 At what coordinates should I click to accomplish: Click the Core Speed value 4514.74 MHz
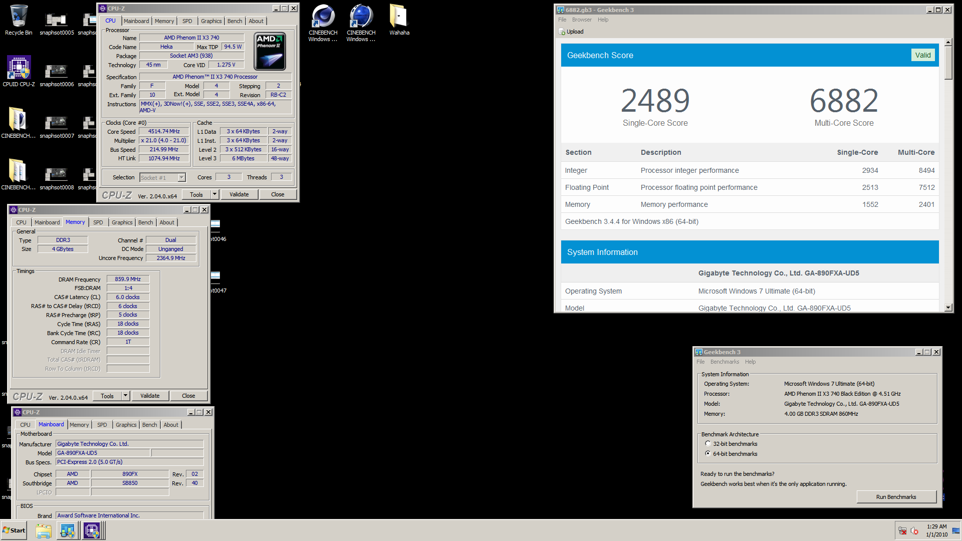coord(164,131)
